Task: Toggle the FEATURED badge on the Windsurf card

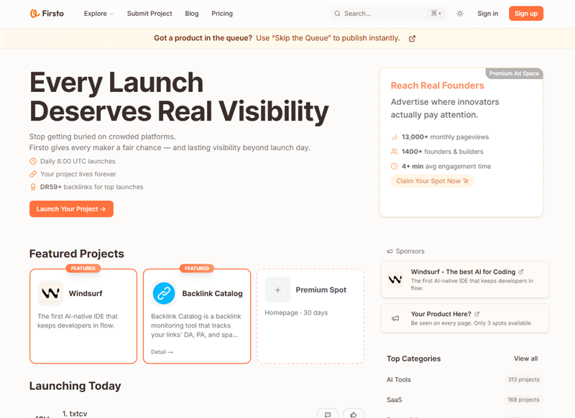Action: coord(83,268)
